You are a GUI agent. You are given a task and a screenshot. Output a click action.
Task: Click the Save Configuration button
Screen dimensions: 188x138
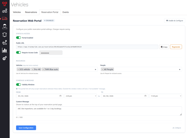click(x=26, y=128)
